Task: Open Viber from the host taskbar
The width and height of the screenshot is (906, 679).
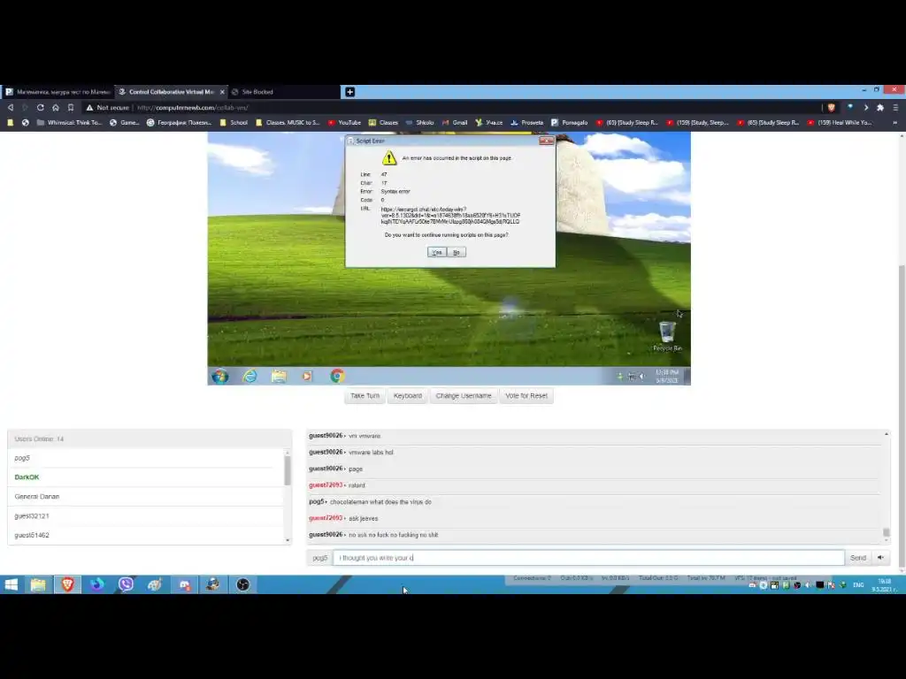Action: point(126,584)
